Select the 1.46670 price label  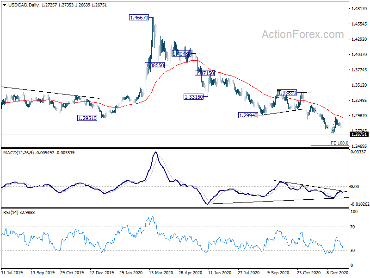139,18
